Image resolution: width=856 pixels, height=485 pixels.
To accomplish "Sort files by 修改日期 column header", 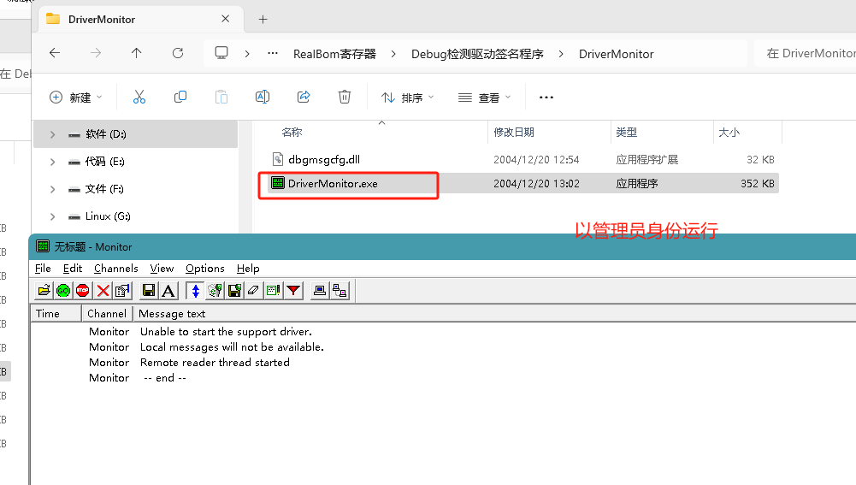I will tap(513, 133).
